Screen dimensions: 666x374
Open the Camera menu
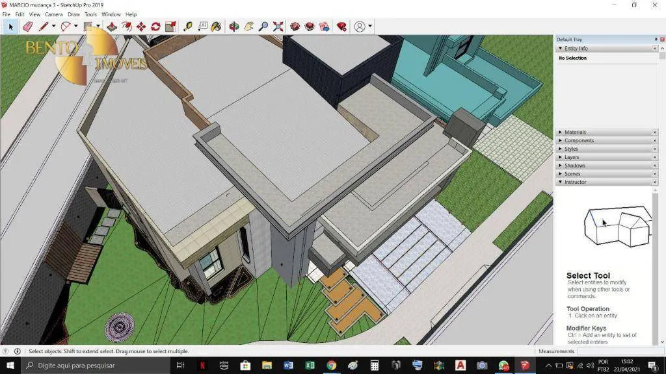(54, 14)
